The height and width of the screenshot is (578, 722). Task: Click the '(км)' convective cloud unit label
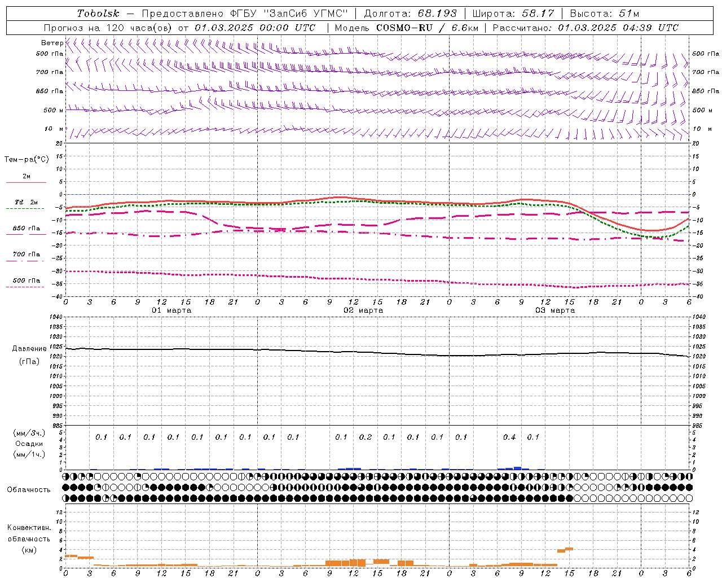29,550
